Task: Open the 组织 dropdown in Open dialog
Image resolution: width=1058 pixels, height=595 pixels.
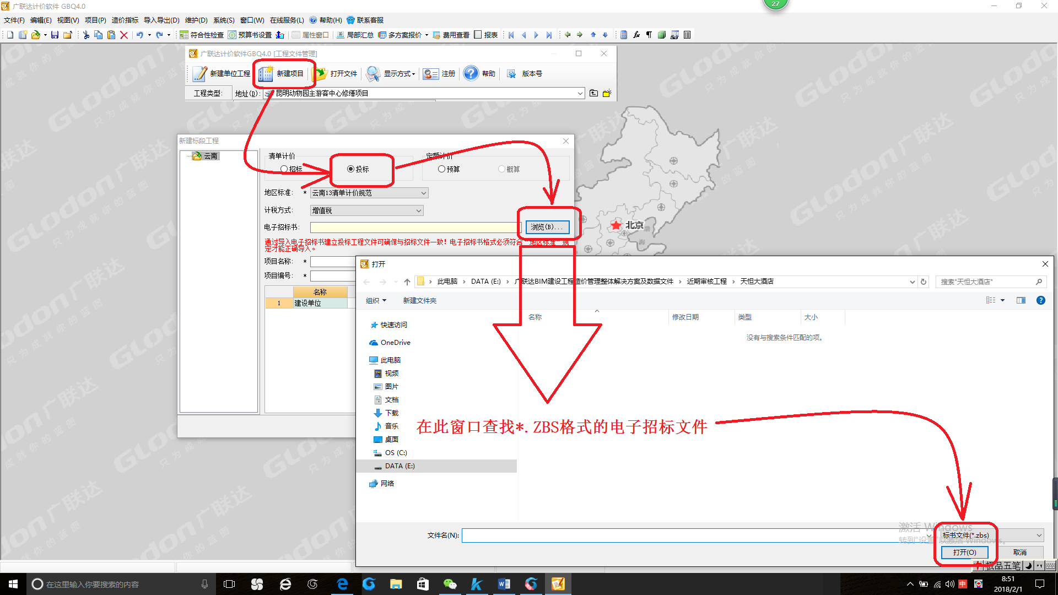Action: 376,300
